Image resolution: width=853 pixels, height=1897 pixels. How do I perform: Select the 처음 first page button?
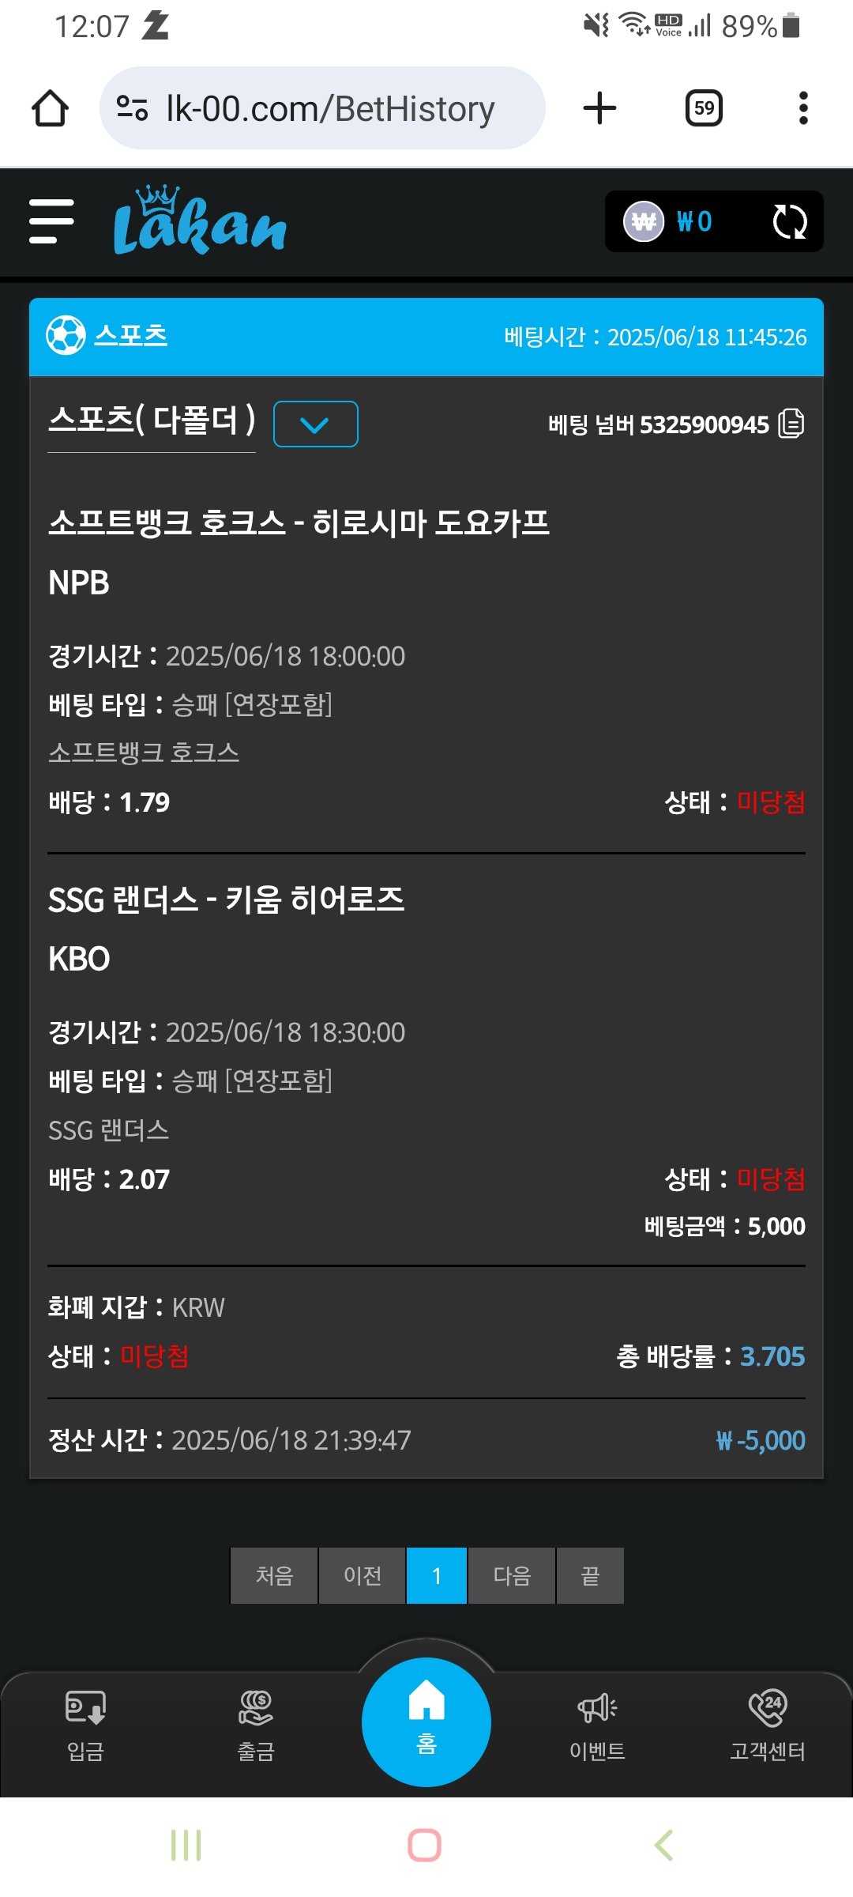pos(274,1575)
